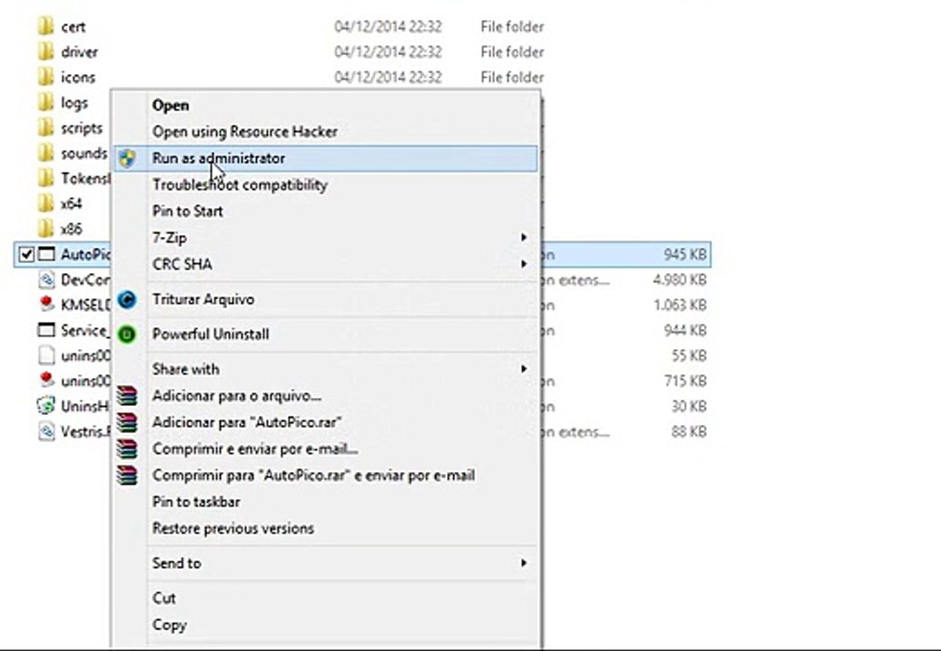Click the 715 KB size value
Image resolution: width=941 pixels, height=651 pixels.
pyautogui.click(x=686, y=381)
